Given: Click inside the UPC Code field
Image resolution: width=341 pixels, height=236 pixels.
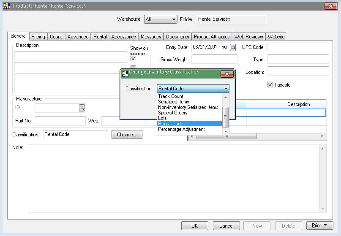Looking at the screenshot, I should point(298,47).
